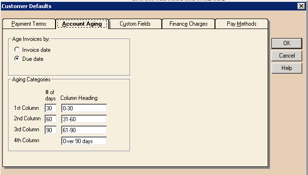Image resolution: width=308 pixels, height=175 pixels.
Task: Click the 3rd Column label
Action: pyautogui.click(x=27, y=129)
